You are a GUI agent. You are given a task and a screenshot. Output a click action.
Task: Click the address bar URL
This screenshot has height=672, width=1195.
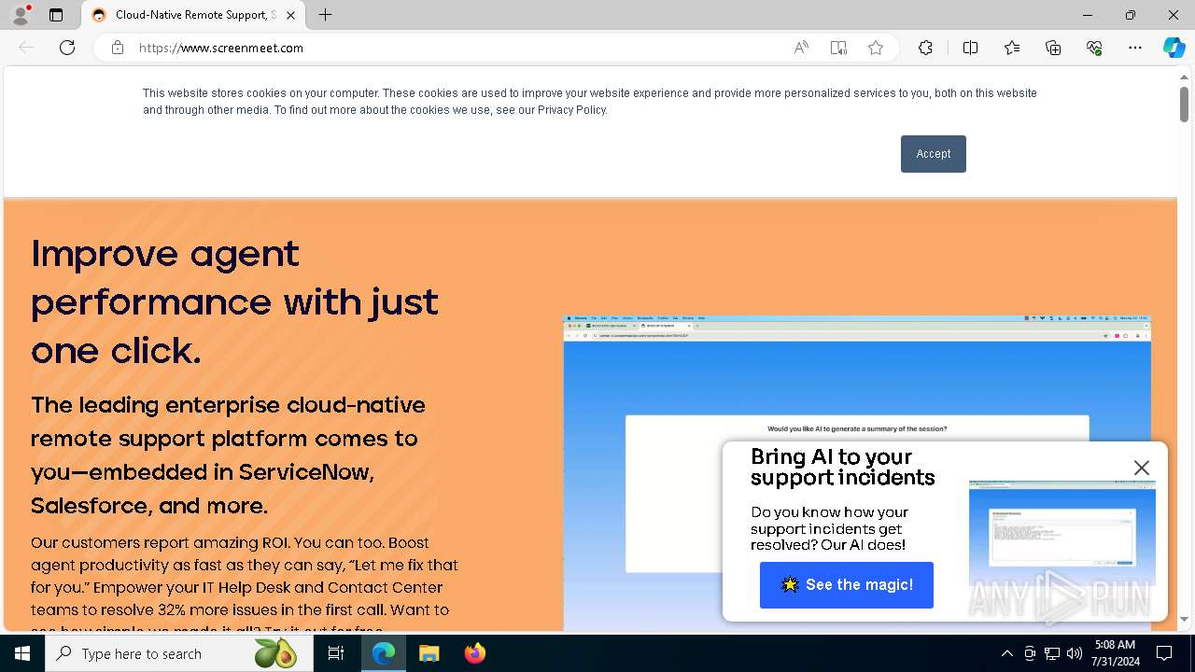click(221, 48)
